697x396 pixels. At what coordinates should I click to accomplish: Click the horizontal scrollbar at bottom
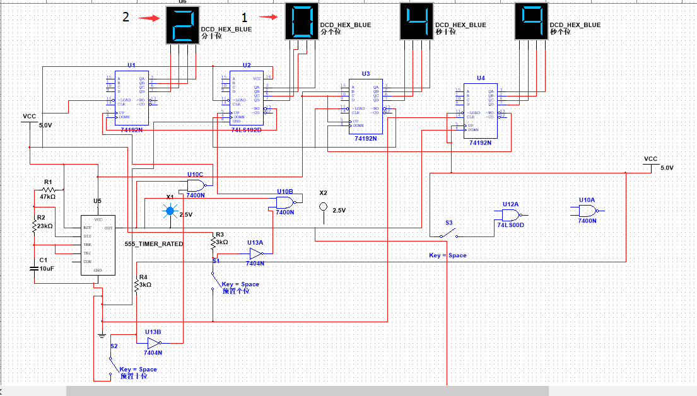[307, 391]
